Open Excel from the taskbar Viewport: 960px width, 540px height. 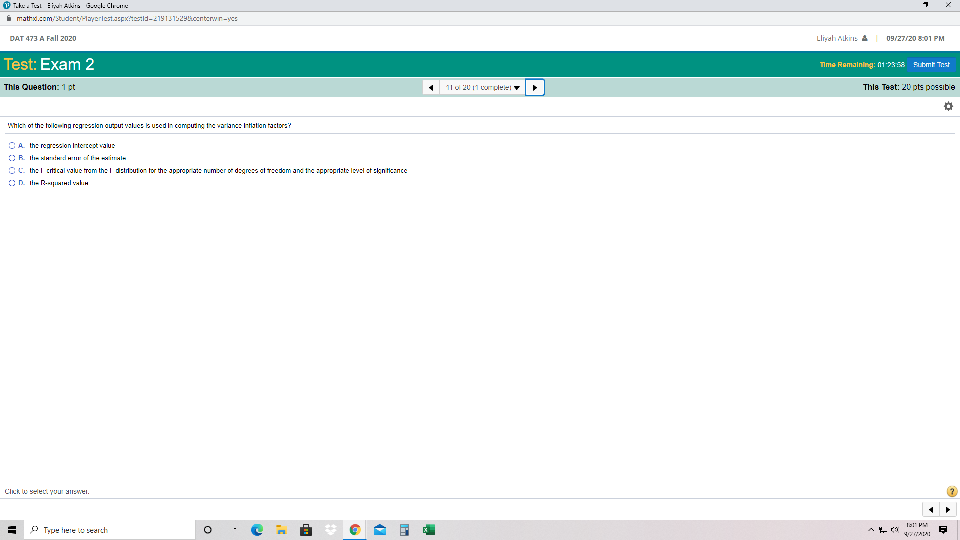428,530
